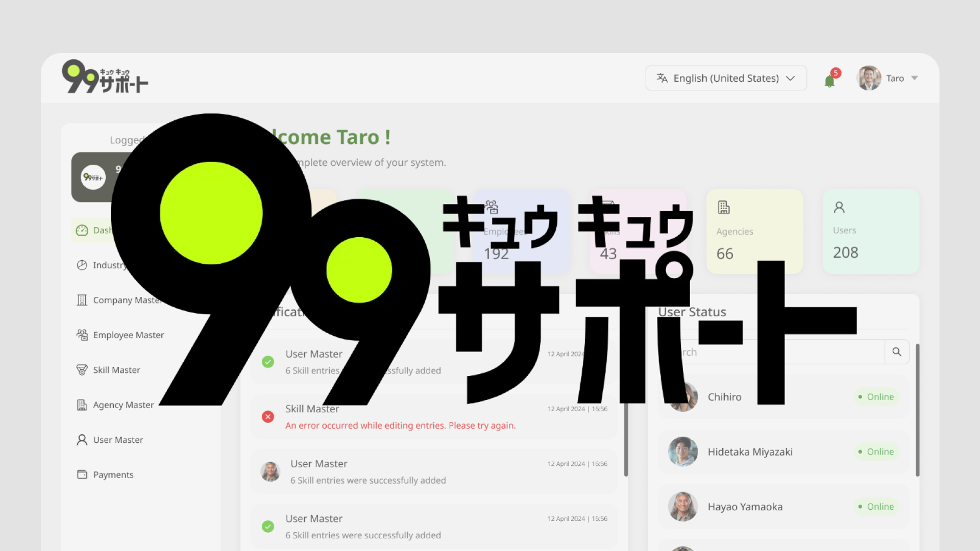Click the Employee Master people icon
980x551 pixels.
coord(82,335)
